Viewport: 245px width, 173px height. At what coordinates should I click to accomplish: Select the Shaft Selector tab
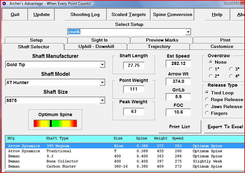click(x=33, y=47)
